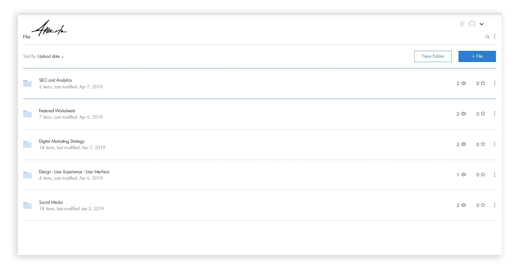
Task: Click the user profile avatar icon
Action: [472, 24]
